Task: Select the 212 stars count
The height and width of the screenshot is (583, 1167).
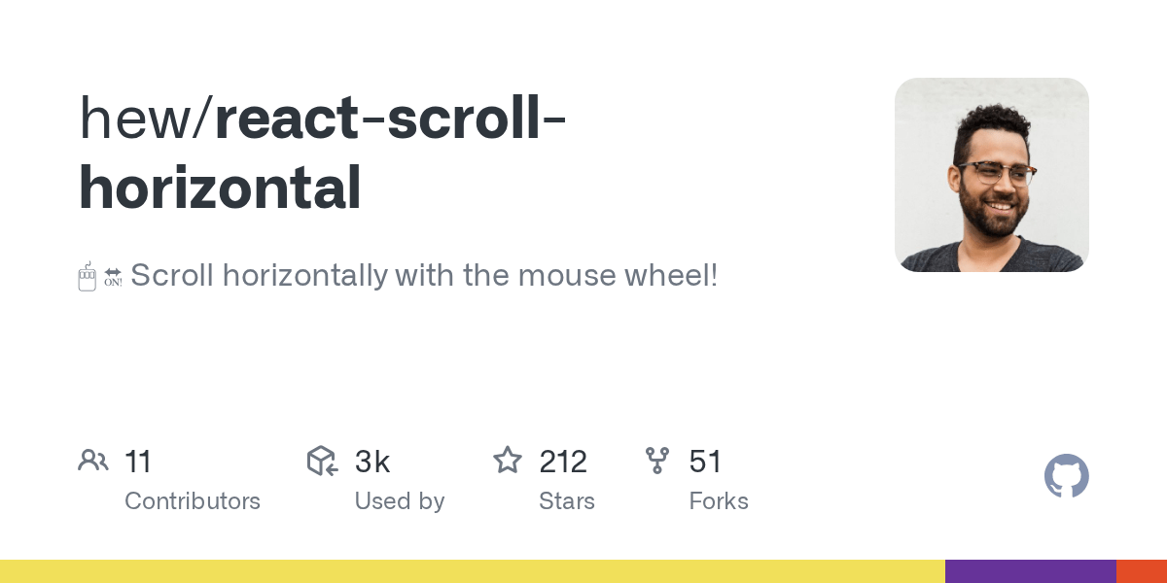Action: click(563, 462)
